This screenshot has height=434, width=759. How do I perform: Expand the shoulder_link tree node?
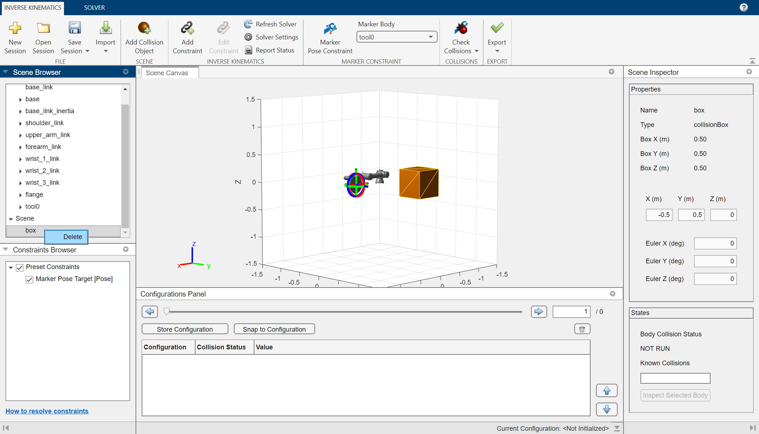20,123
